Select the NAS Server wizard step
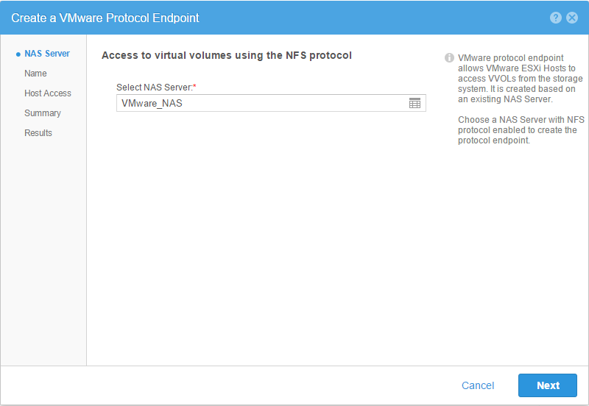Viewport: 589px width, 406px height. pos(47,54)
